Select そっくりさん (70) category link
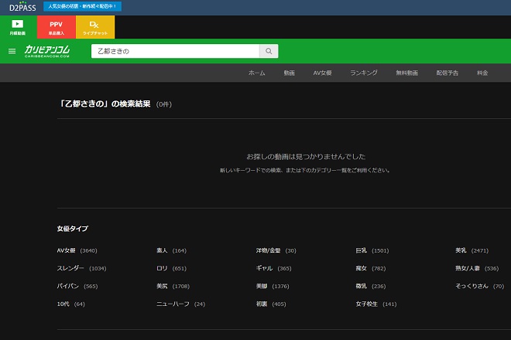The height and width of the screenshot is (340, 511). click(480, 287)
